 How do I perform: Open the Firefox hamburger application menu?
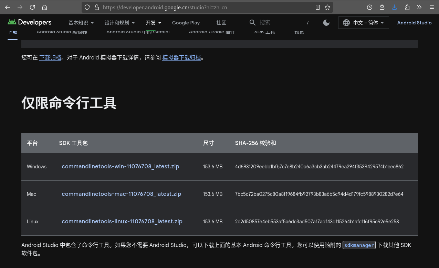431,7
